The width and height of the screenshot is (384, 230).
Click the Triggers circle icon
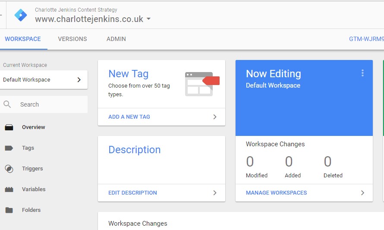(9, 169)
